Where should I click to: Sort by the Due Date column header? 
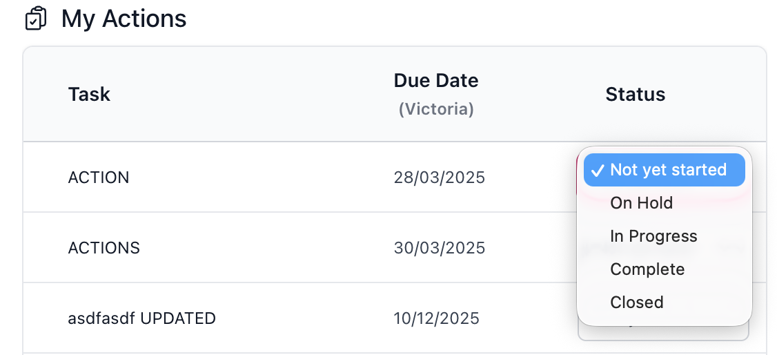pyautogui.click(x=435, y=81)
